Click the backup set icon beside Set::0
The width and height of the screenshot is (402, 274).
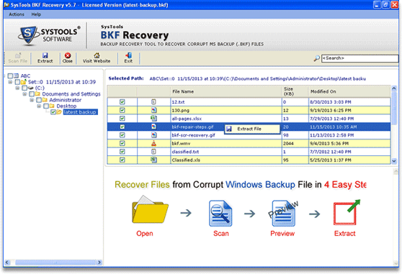(x=24, y=82)
